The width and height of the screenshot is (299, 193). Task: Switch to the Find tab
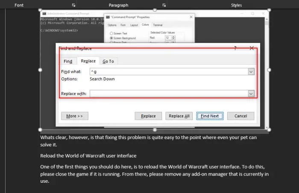[68, 61]
